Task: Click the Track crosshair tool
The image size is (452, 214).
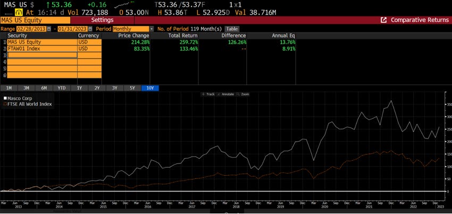Action: [x=208, y=94]
